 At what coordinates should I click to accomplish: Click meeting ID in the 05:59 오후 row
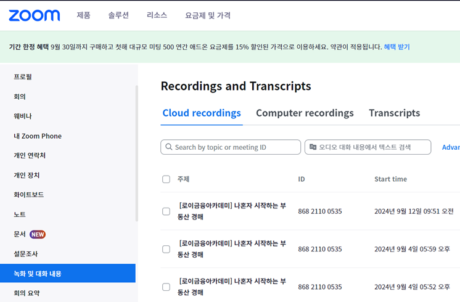click(320, 249)
